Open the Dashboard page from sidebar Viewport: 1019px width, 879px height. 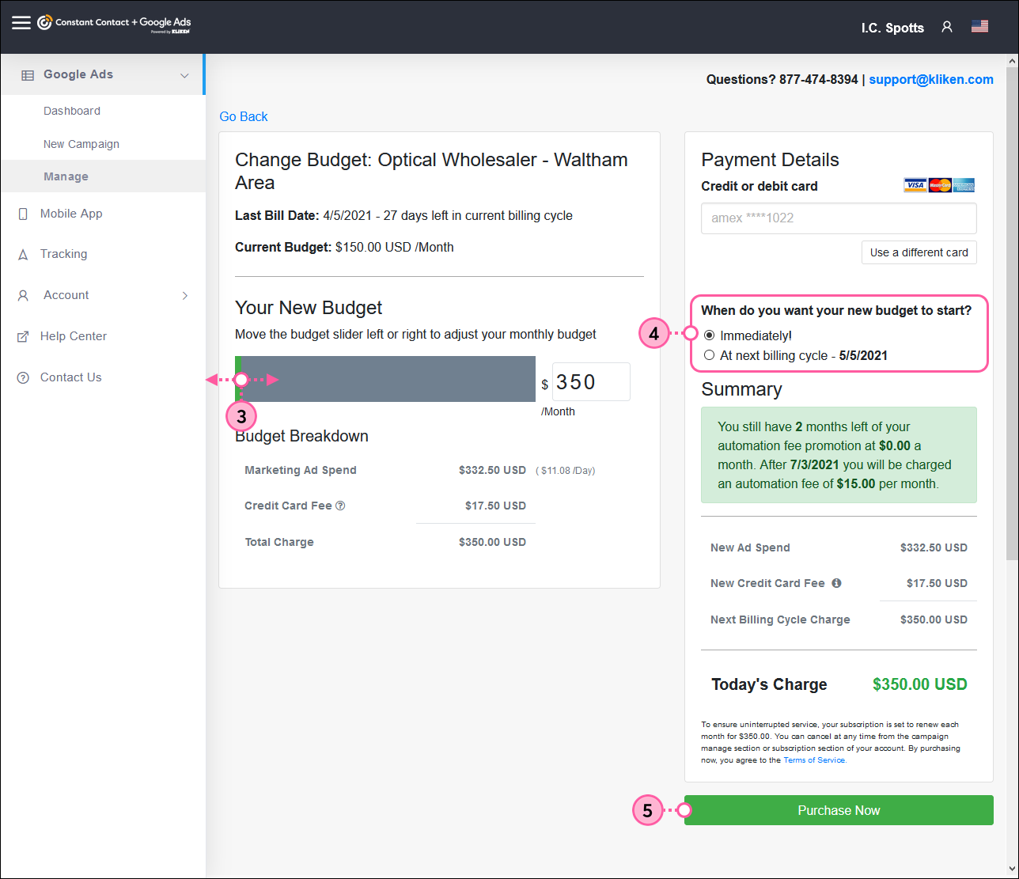[71, 111]
